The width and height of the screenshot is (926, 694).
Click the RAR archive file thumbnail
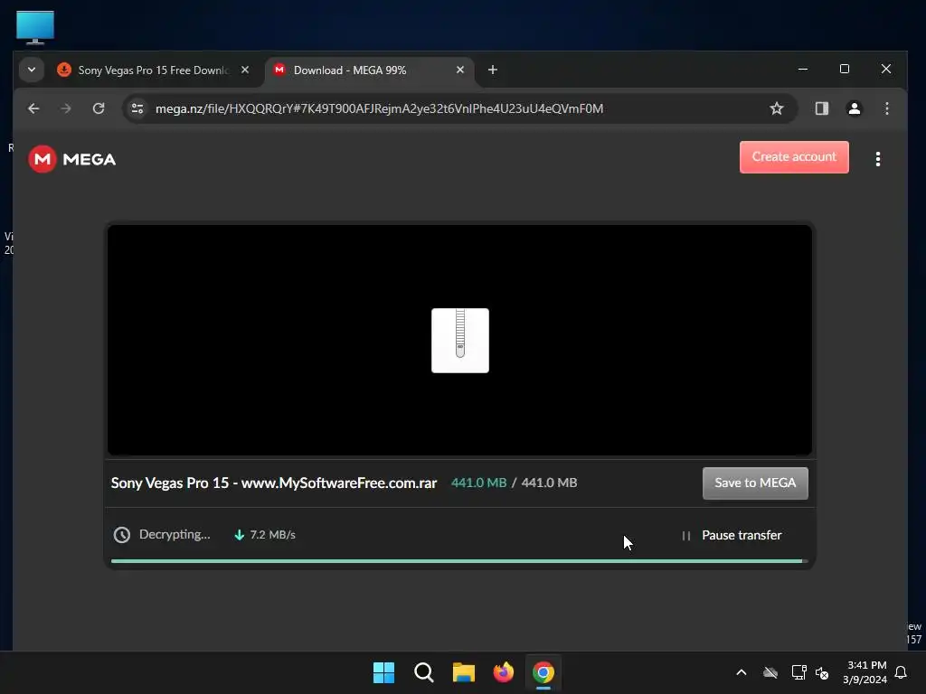(x=460, y=341)
